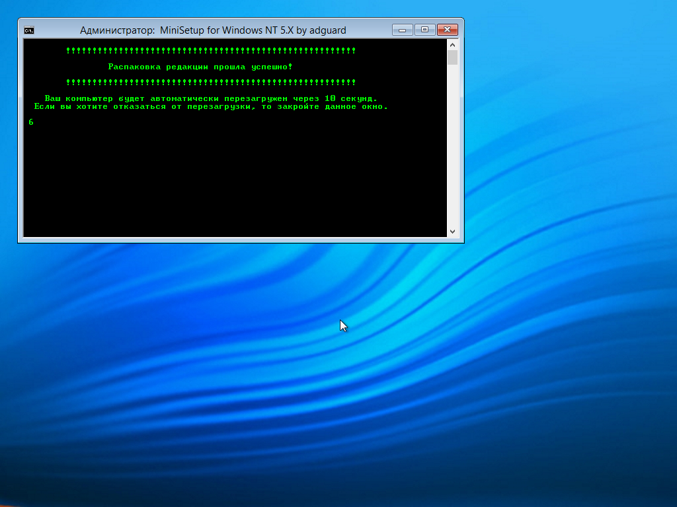Maximize the MiniSetup console window

click(x=425, y=30)
